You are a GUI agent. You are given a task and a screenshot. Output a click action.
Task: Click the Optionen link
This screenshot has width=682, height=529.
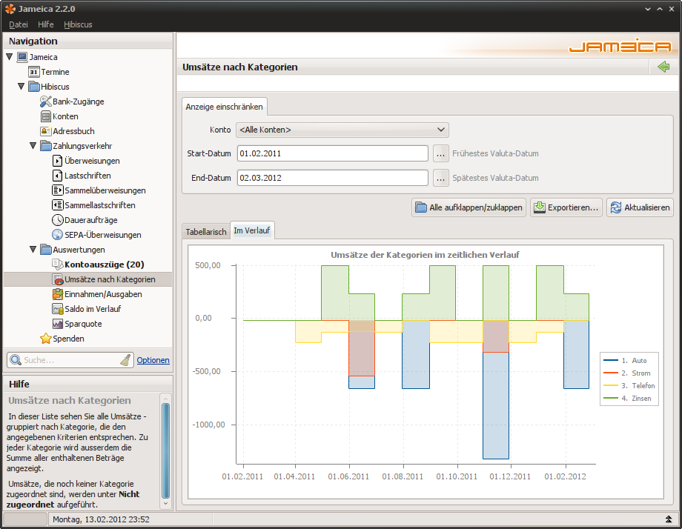(x=153, y=360)
